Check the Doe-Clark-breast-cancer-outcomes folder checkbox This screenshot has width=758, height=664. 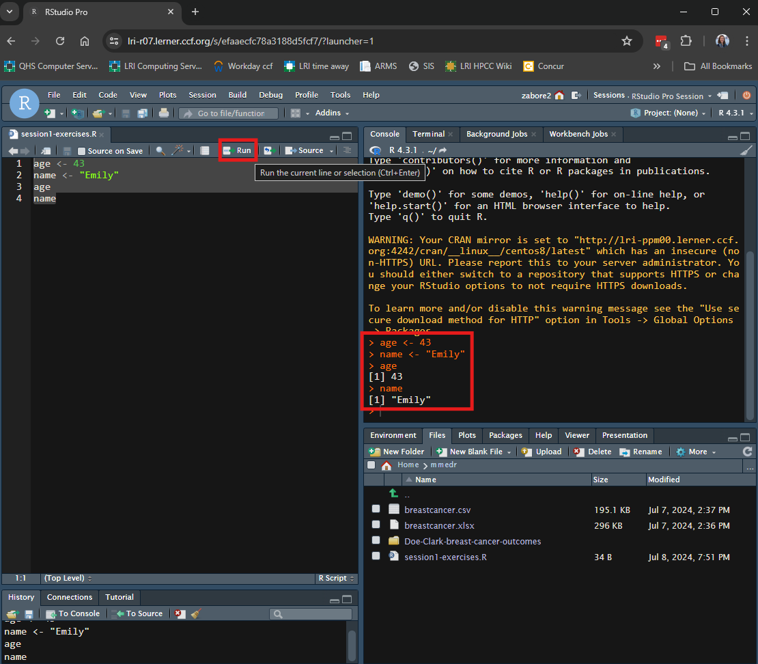tap(376, 540)
